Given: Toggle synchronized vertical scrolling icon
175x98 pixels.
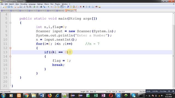Looking at the screenshot, I should [55, 7].
